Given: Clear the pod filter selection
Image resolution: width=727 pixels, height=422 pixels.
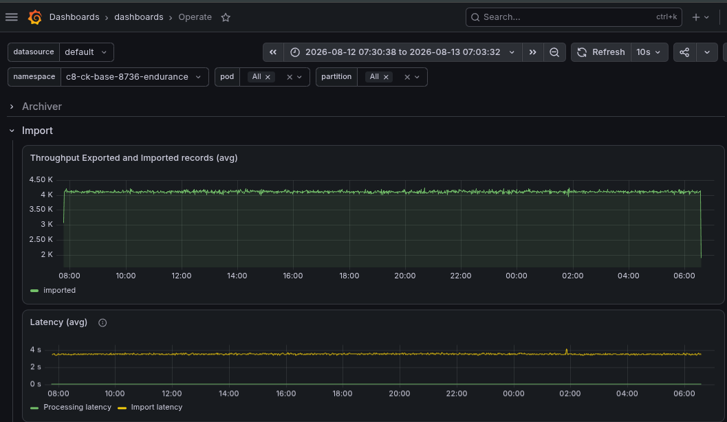Looking at the screenshot, I should coord(290,78).
